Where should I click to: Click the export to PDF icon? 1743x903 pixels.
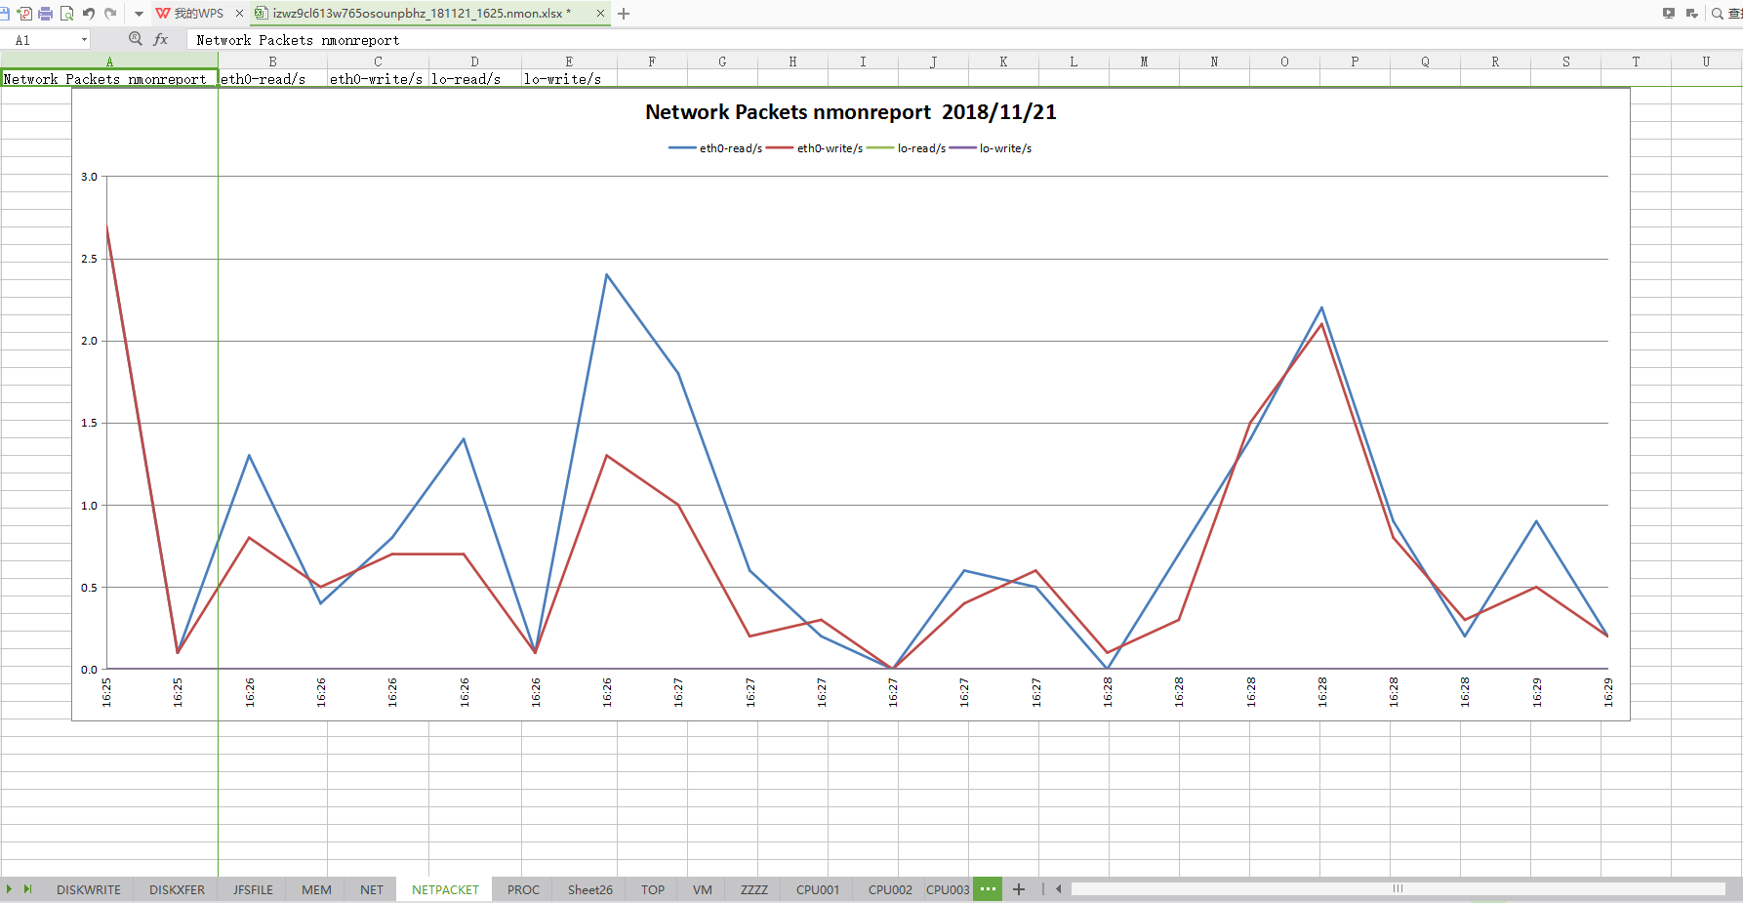[24, 14]
